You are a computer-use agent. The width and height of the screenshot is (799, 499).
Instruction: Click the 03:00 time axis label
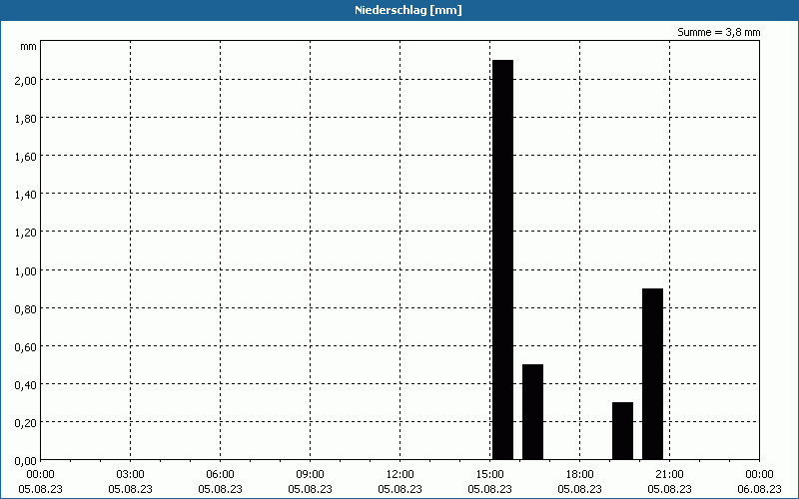coord(131,475)
